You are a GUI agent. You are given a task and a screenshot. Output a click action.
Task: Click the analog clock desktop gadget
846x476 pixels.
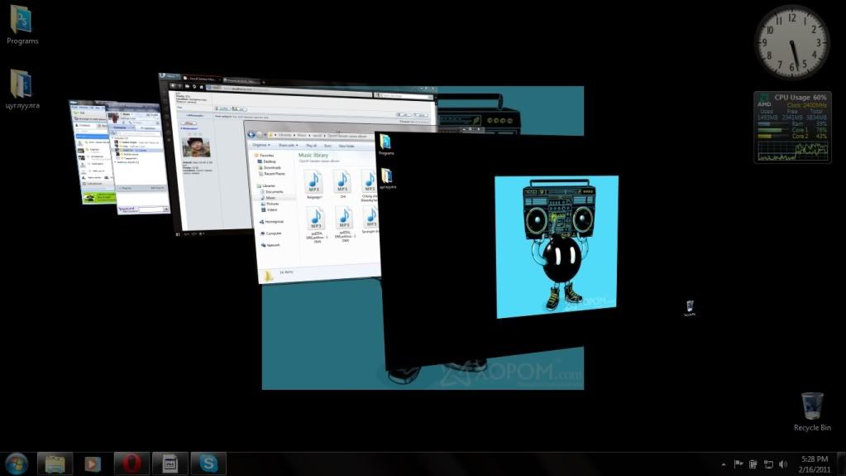click(x=791, y=41)
